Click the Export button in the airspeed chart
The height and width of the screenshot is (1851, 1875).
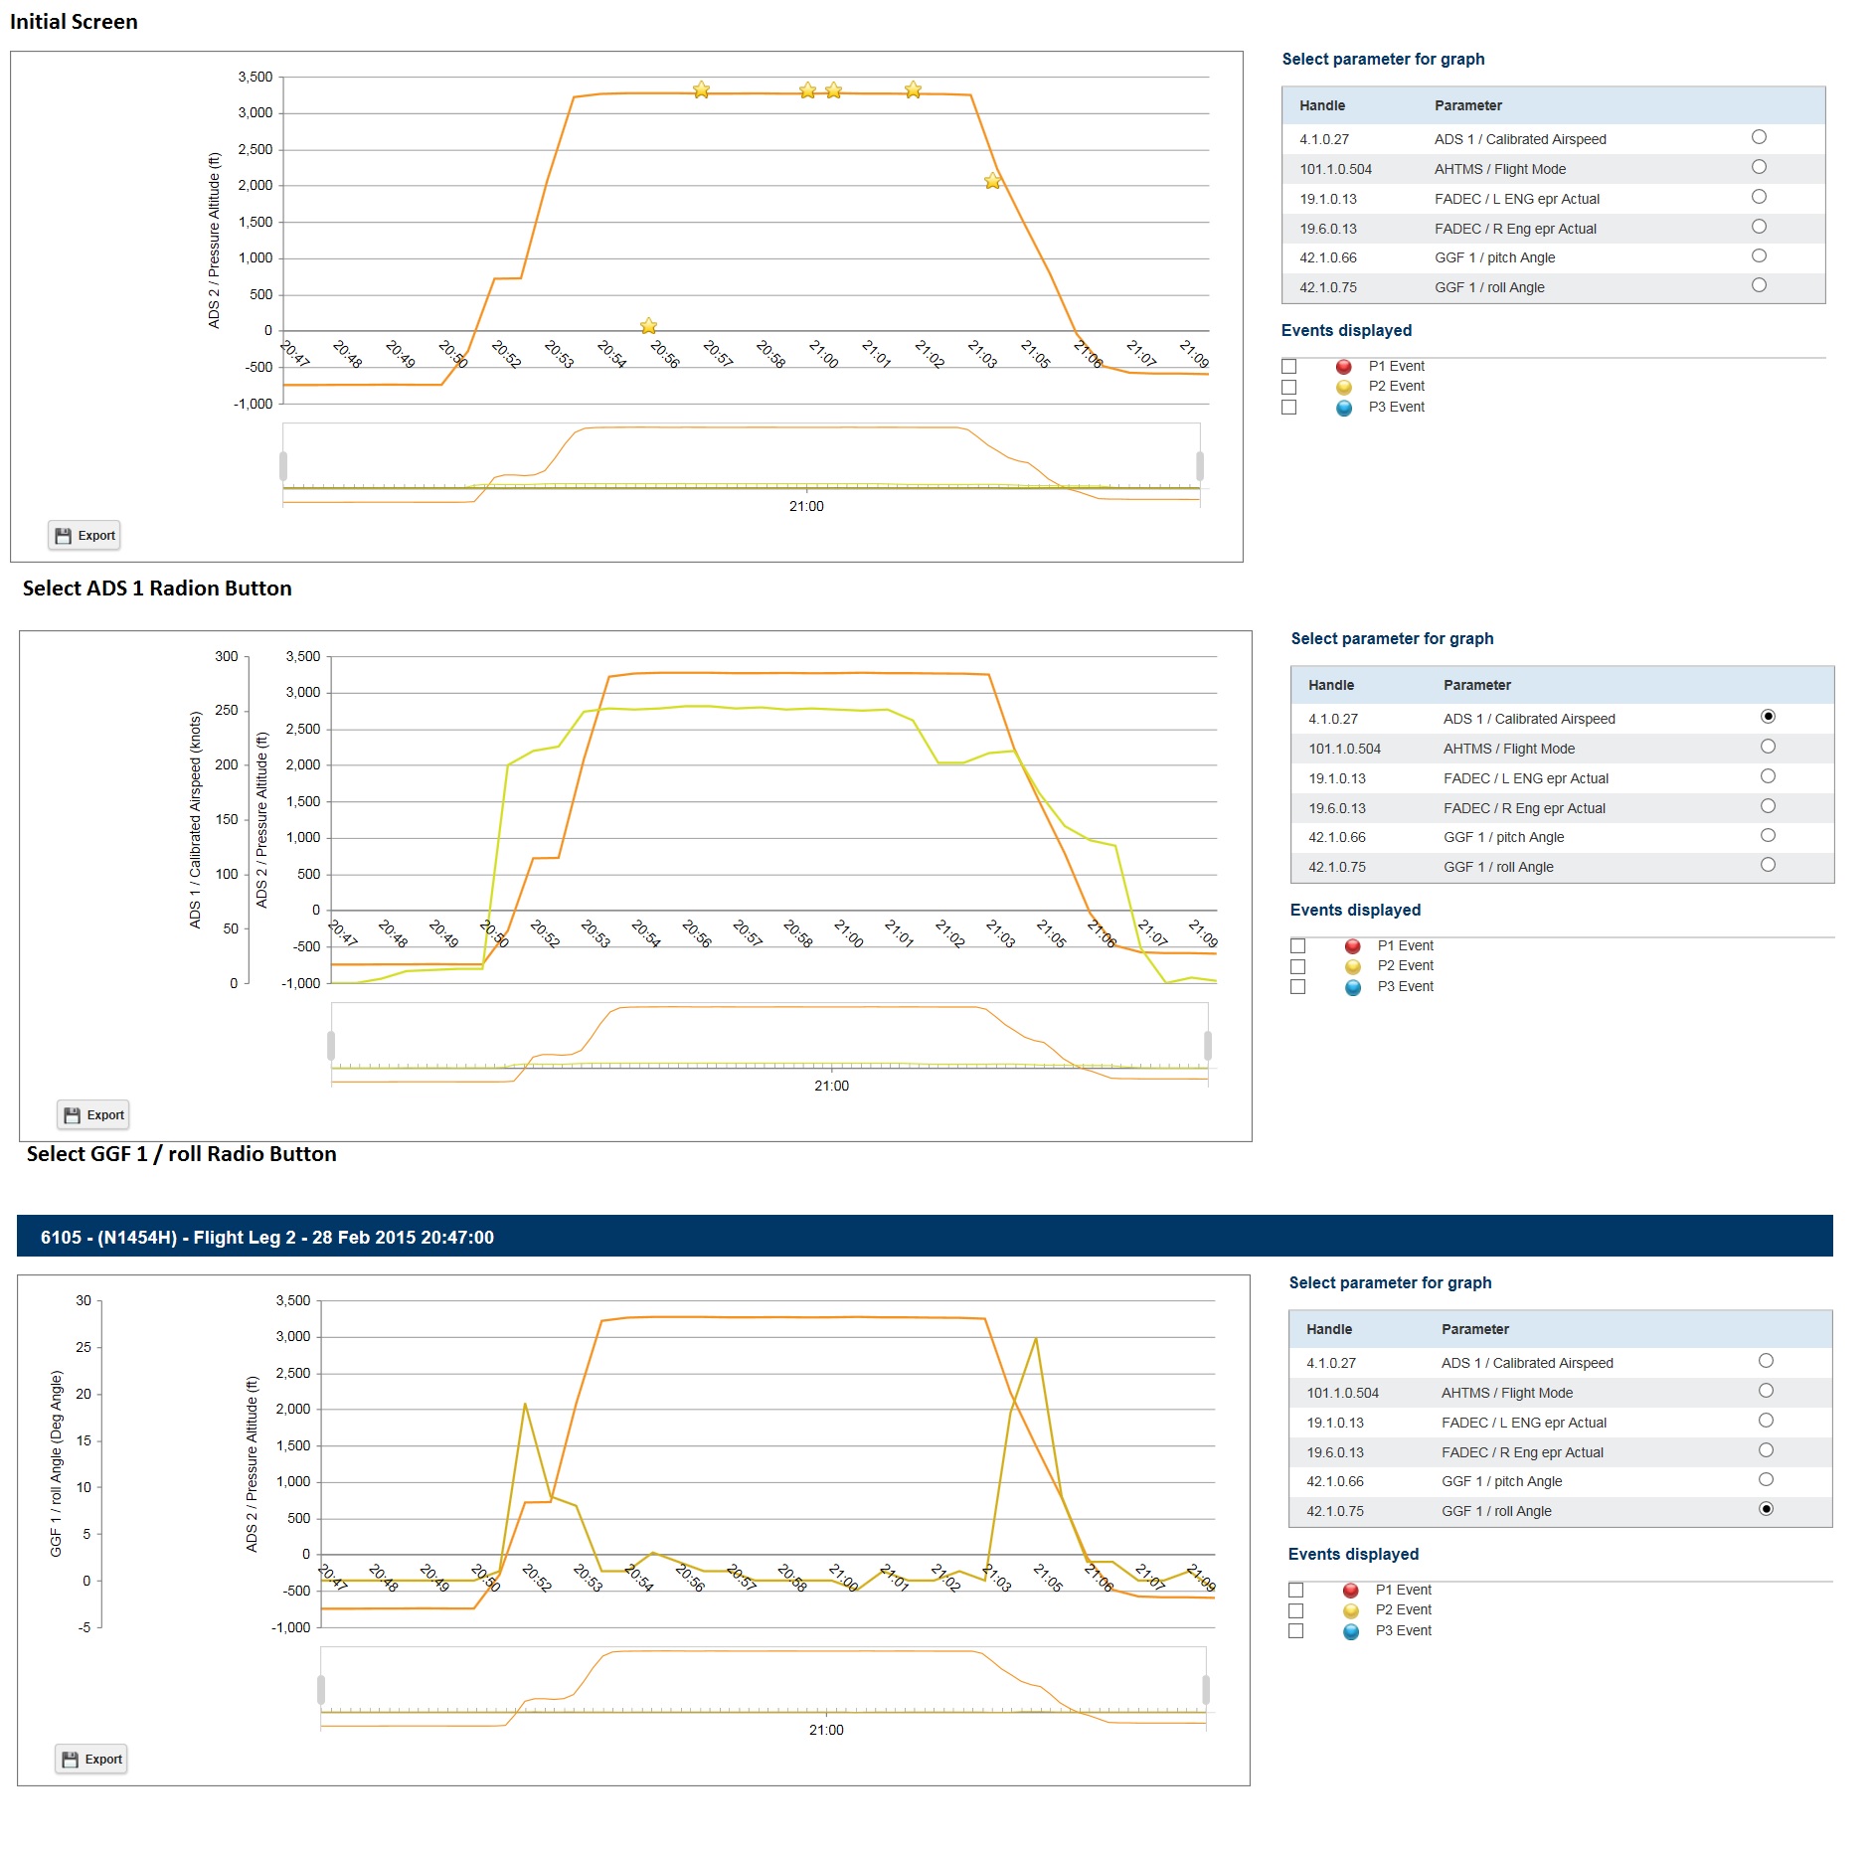(x=93, y=1115)
